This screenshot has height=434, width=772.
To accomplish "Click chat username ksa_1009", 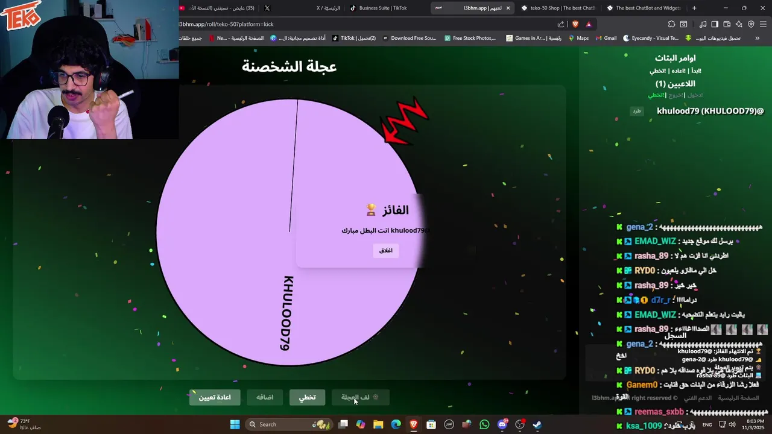I will point(644,426).
